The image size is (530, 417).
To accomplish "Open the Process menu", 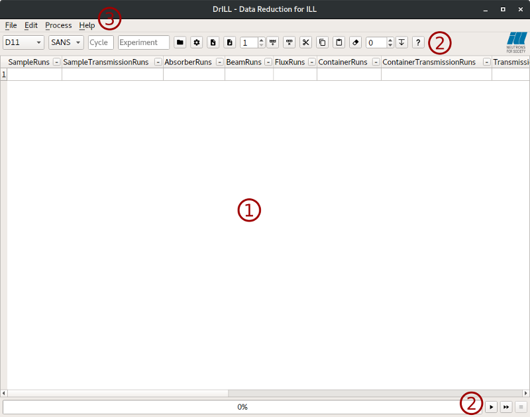I will point(58,25).
